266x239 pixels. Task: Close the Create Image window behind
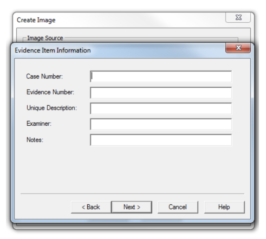tap(238, 17)
